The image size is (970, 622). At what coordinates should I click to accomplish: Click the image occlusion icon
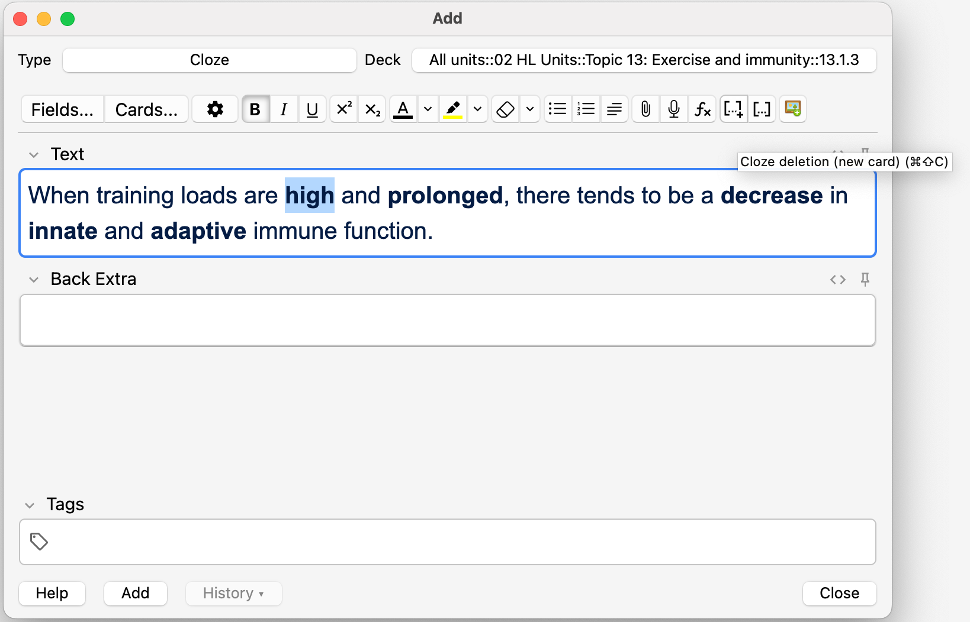792,109
